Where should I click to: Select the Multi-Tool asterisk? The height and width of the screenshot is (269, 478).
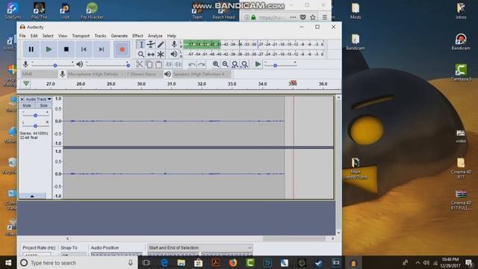click(x=161, y=55)
